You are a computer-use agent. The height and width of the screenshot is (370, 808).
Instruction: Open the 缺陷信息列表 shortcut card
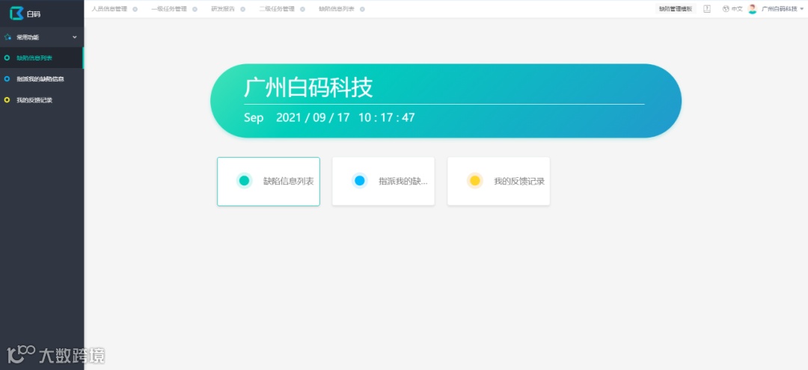coord(269,181)
